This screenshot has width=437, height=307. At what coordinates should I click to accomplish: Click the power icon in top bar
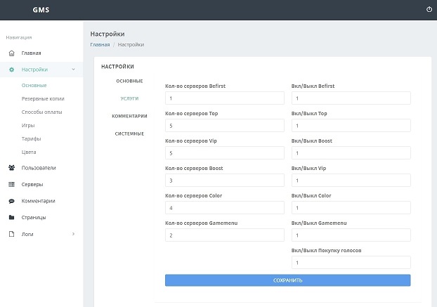point(429,10)
